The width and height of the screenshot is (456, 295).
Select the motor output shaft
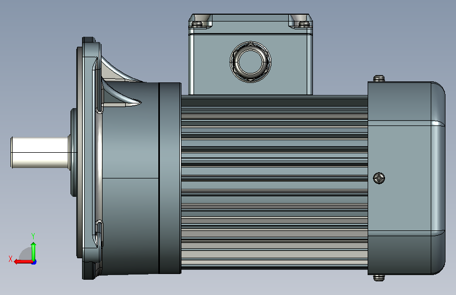(x=40, y=152)
